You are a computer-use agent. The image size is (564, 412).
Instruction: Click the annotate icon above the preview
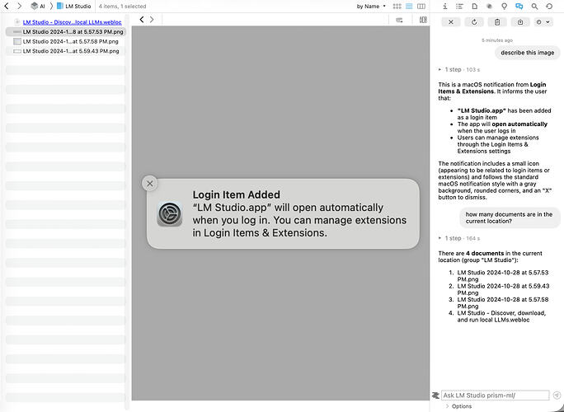click(x=399, y=20)
